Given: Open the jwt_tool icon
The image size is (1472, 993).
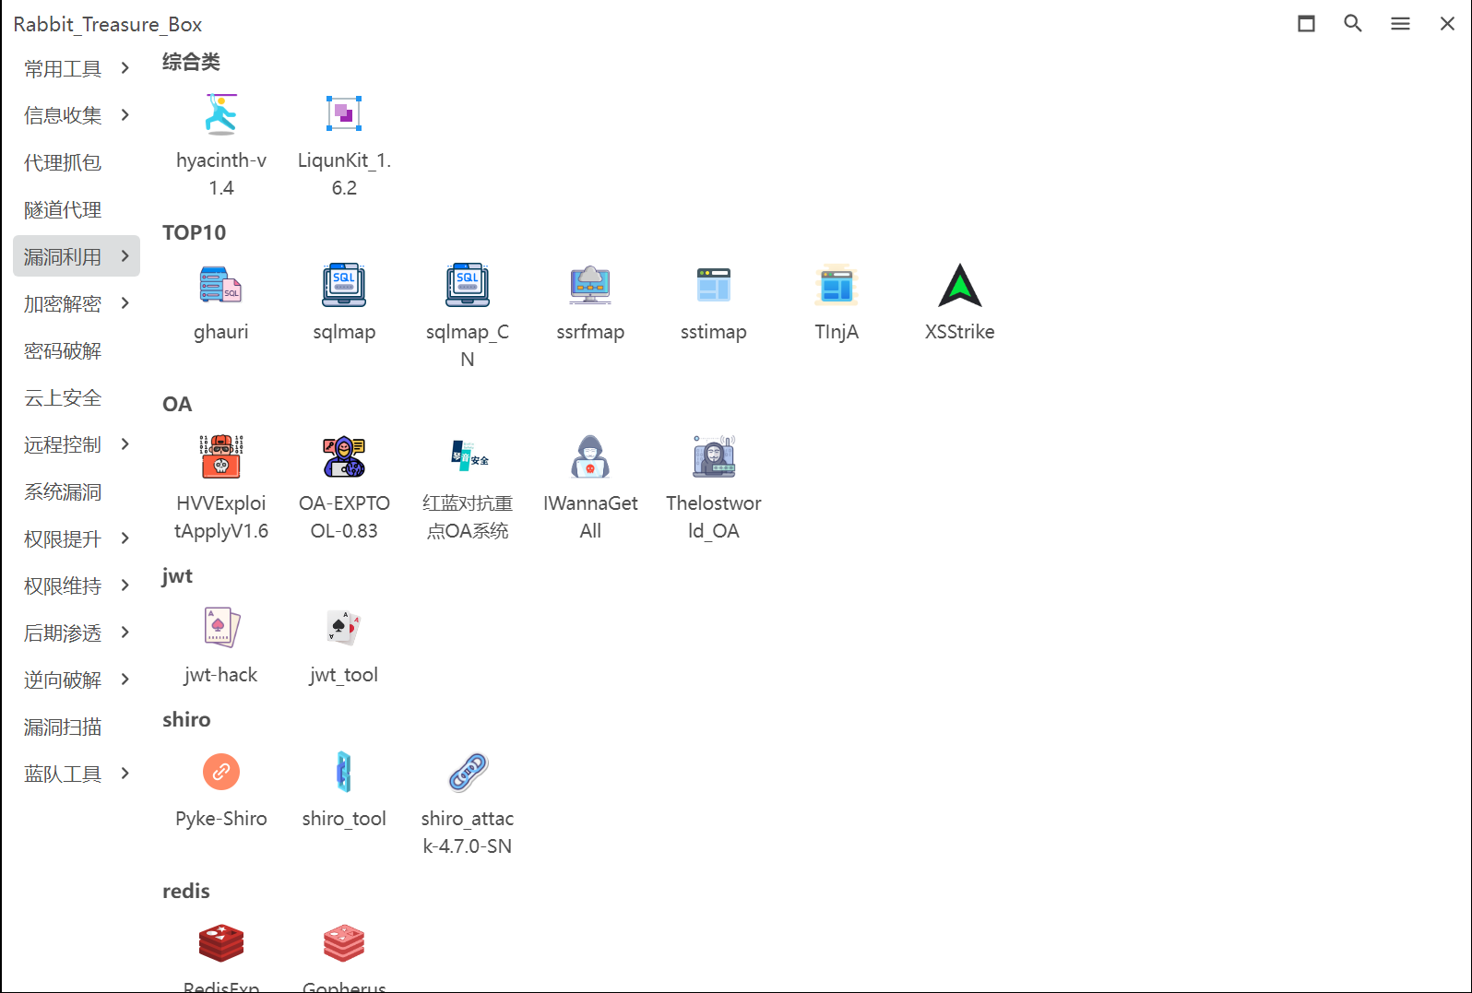Looking at the screenshot, I should [344, 629].
